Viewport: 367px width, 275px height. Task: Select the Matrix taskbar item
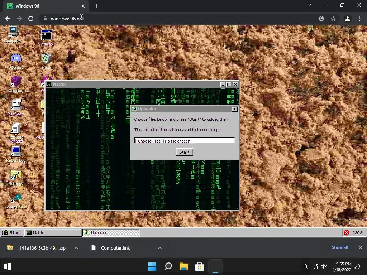[x=53, y=233]
